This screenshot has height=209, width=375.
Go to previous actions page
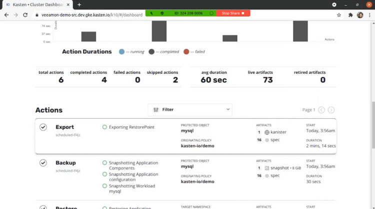321,110
